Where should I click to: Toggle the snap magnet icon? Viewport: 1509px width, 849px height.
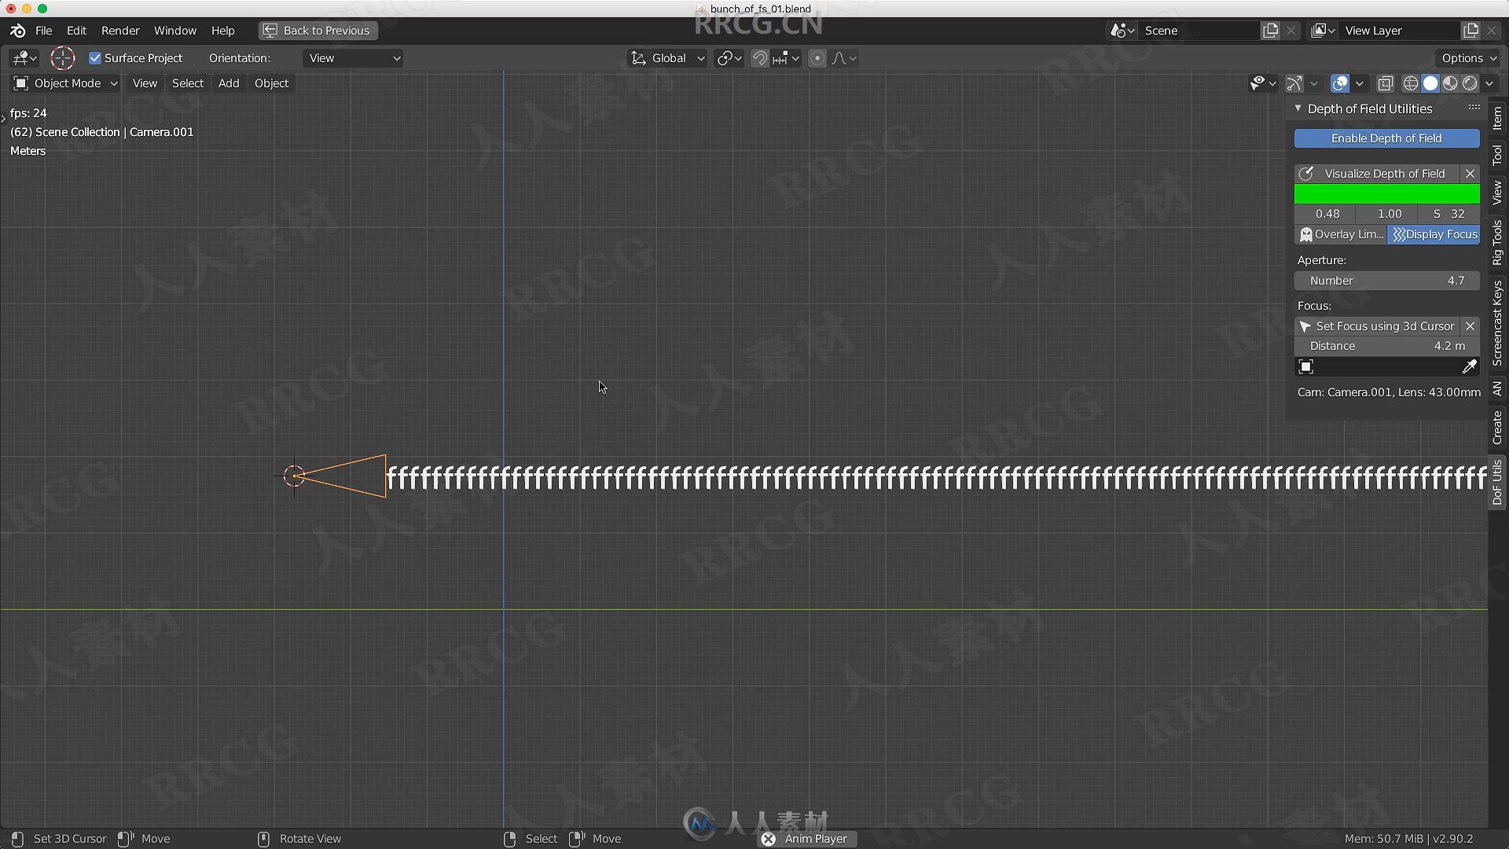(x=759, y=58)
